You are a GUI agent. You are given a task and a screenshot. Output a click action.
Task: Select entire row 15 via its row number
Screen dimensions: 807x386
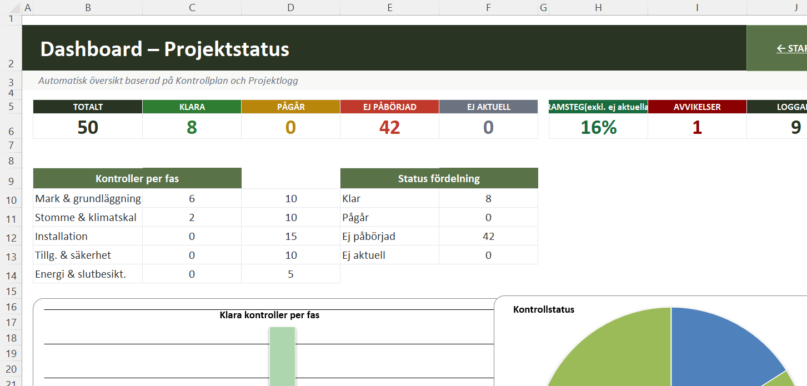click(11, 291)
